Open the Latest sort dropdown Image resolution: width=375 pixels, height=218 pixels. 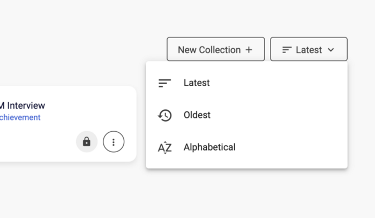tap(309, 49)
